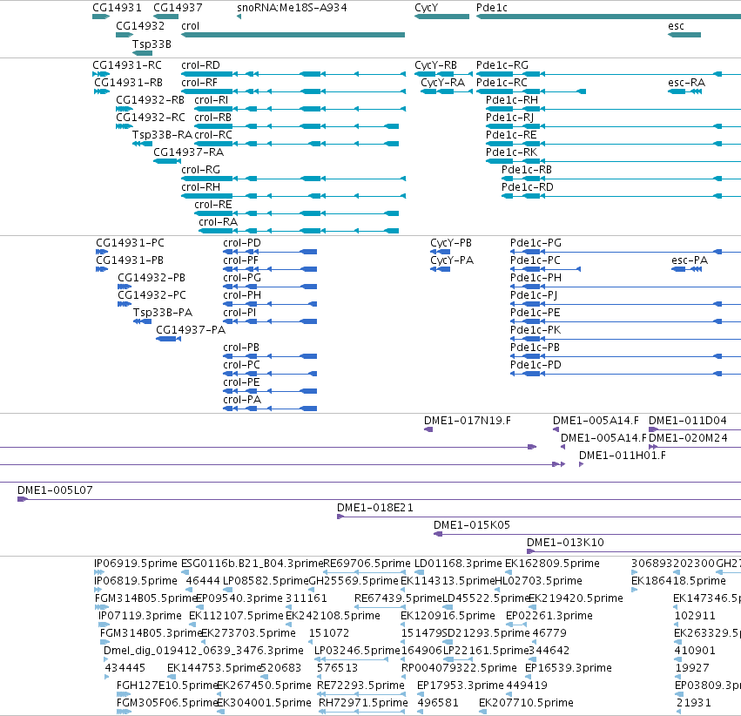The width and height of the screenshot is (741, 716).
Task: Click transcript label Pde1c-RK
Action: coord(511,152)
